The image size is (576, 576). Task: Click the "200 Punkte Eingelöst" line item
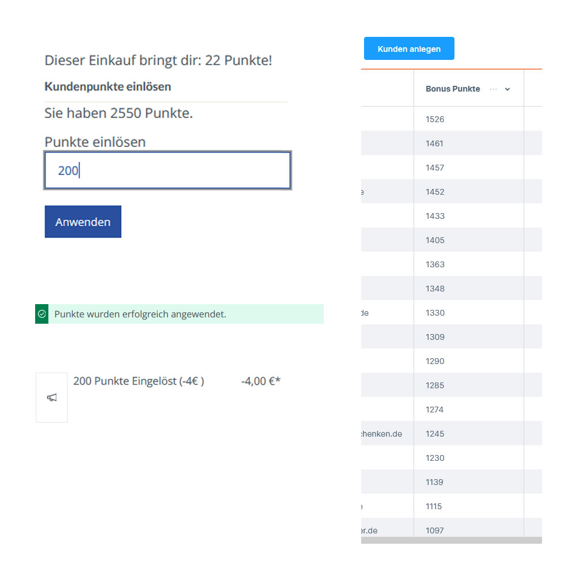coord(138,381)
